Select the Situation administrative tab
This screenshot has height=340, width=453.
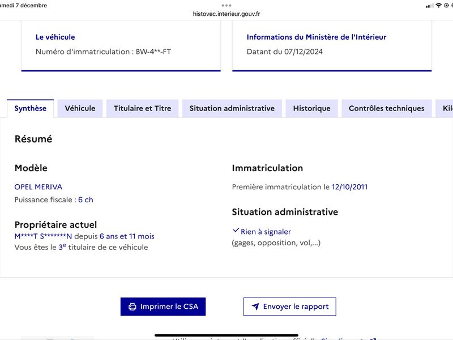point(232,108)
